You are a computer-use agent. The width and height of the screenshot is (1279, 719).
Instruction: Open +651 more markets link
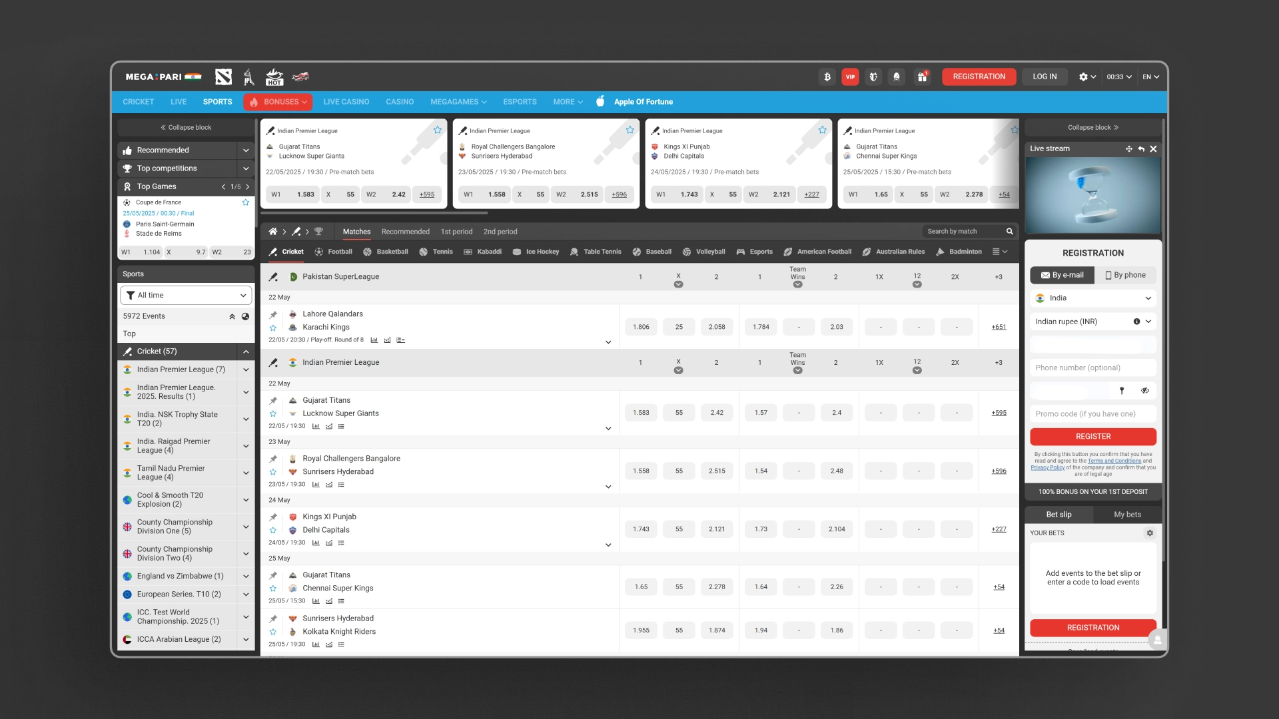click(x=999, y=327)
